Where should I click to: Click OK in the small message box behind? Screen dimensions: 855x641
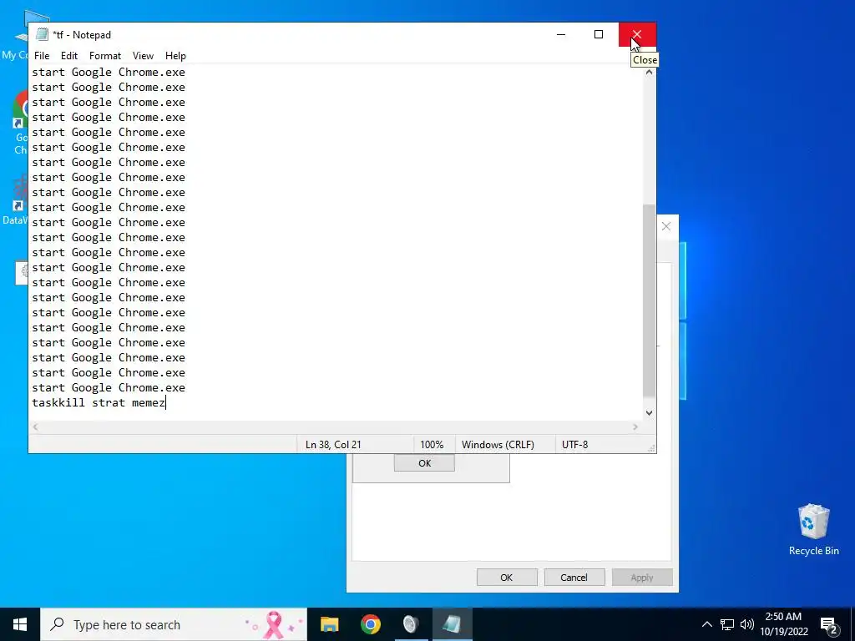(x=424, y=463)
